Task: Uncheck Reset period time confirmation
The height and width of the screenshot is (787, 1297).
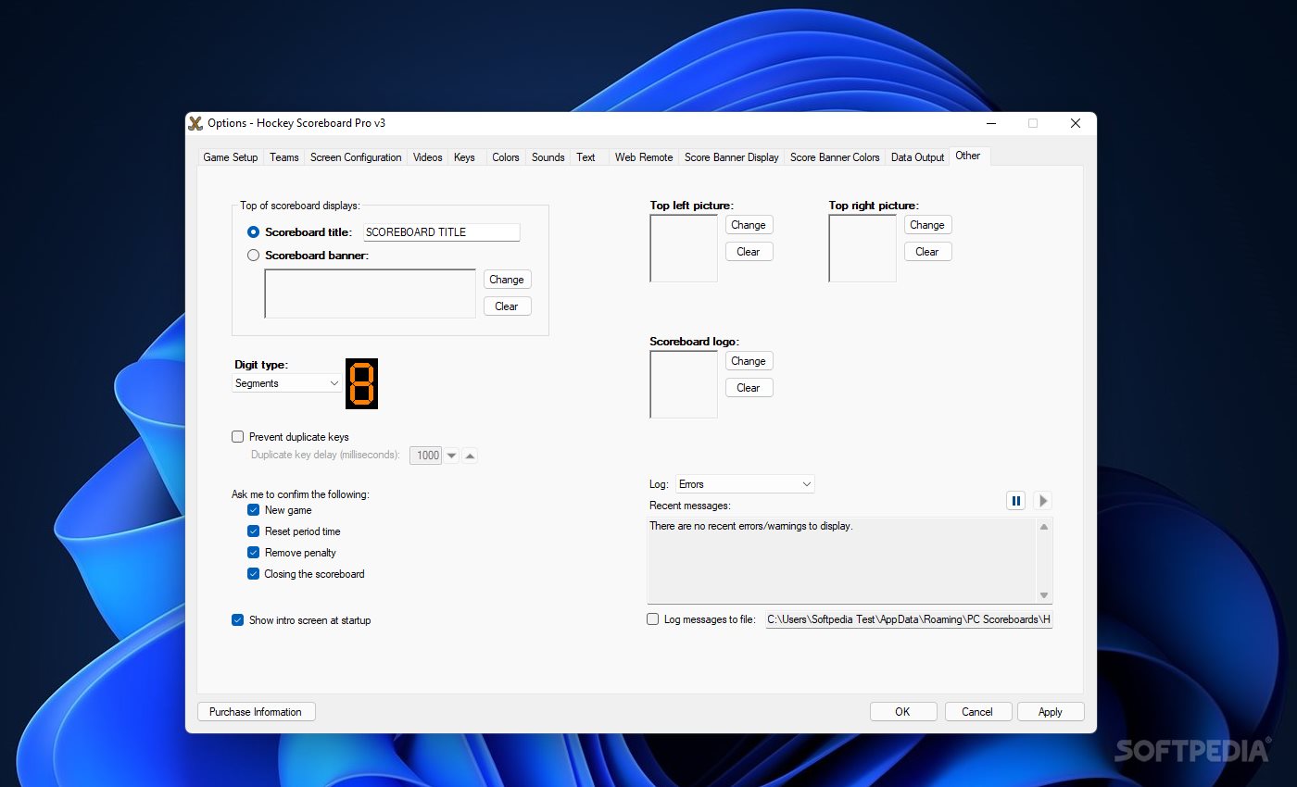Action: pos(254,531)
